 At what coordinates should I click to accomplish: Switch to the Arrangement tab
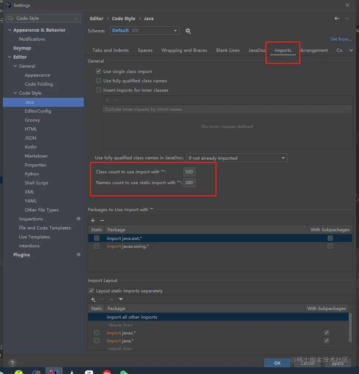(x=314, y=50)
